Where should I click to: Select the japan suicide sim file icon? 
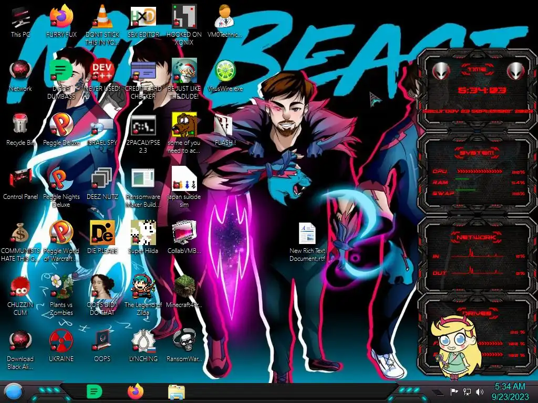(x=184, y=178)
